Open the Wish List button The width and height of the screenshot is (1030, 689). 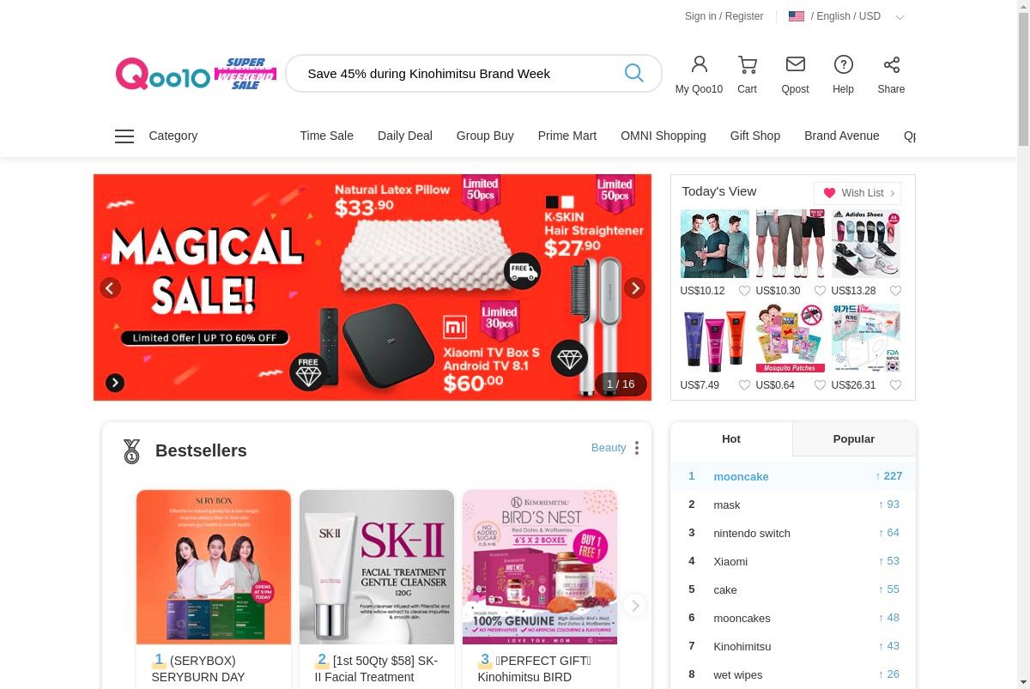(857, 193)
